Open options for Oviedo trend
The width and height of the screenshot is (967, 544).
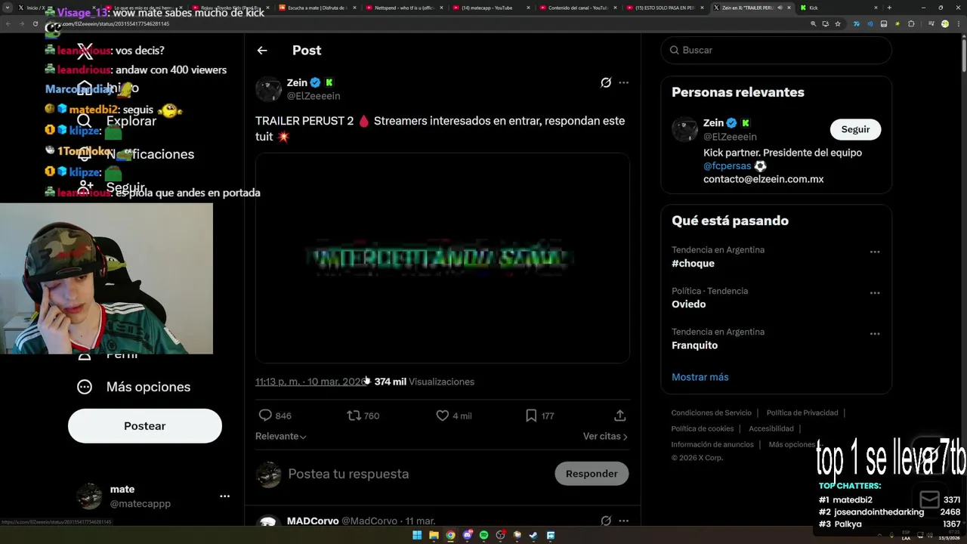875,292
